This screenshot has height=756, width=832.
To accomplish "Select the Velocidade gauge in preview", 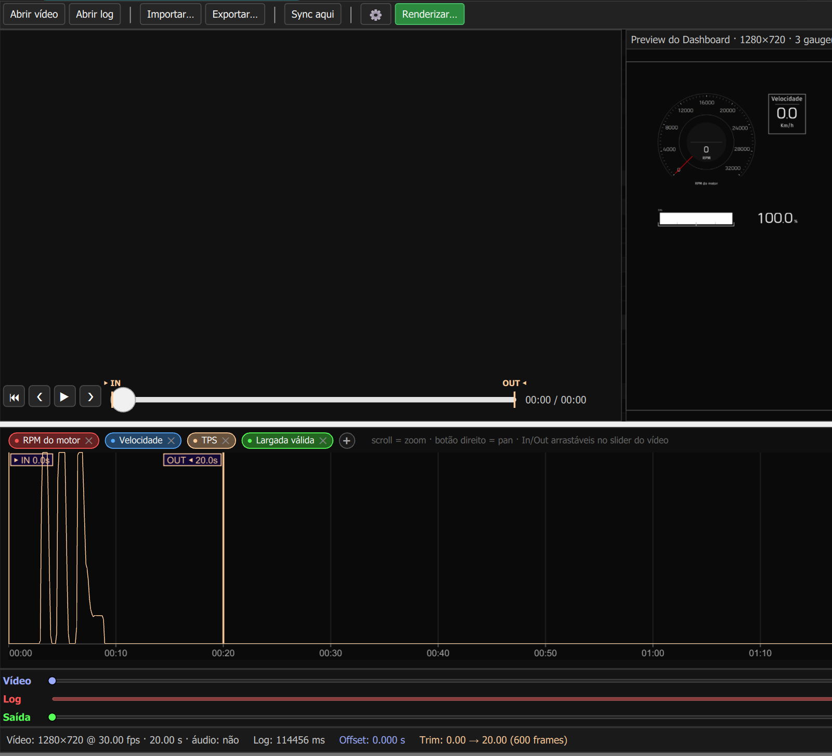I will pyautogui.click(x=787, y=114).
